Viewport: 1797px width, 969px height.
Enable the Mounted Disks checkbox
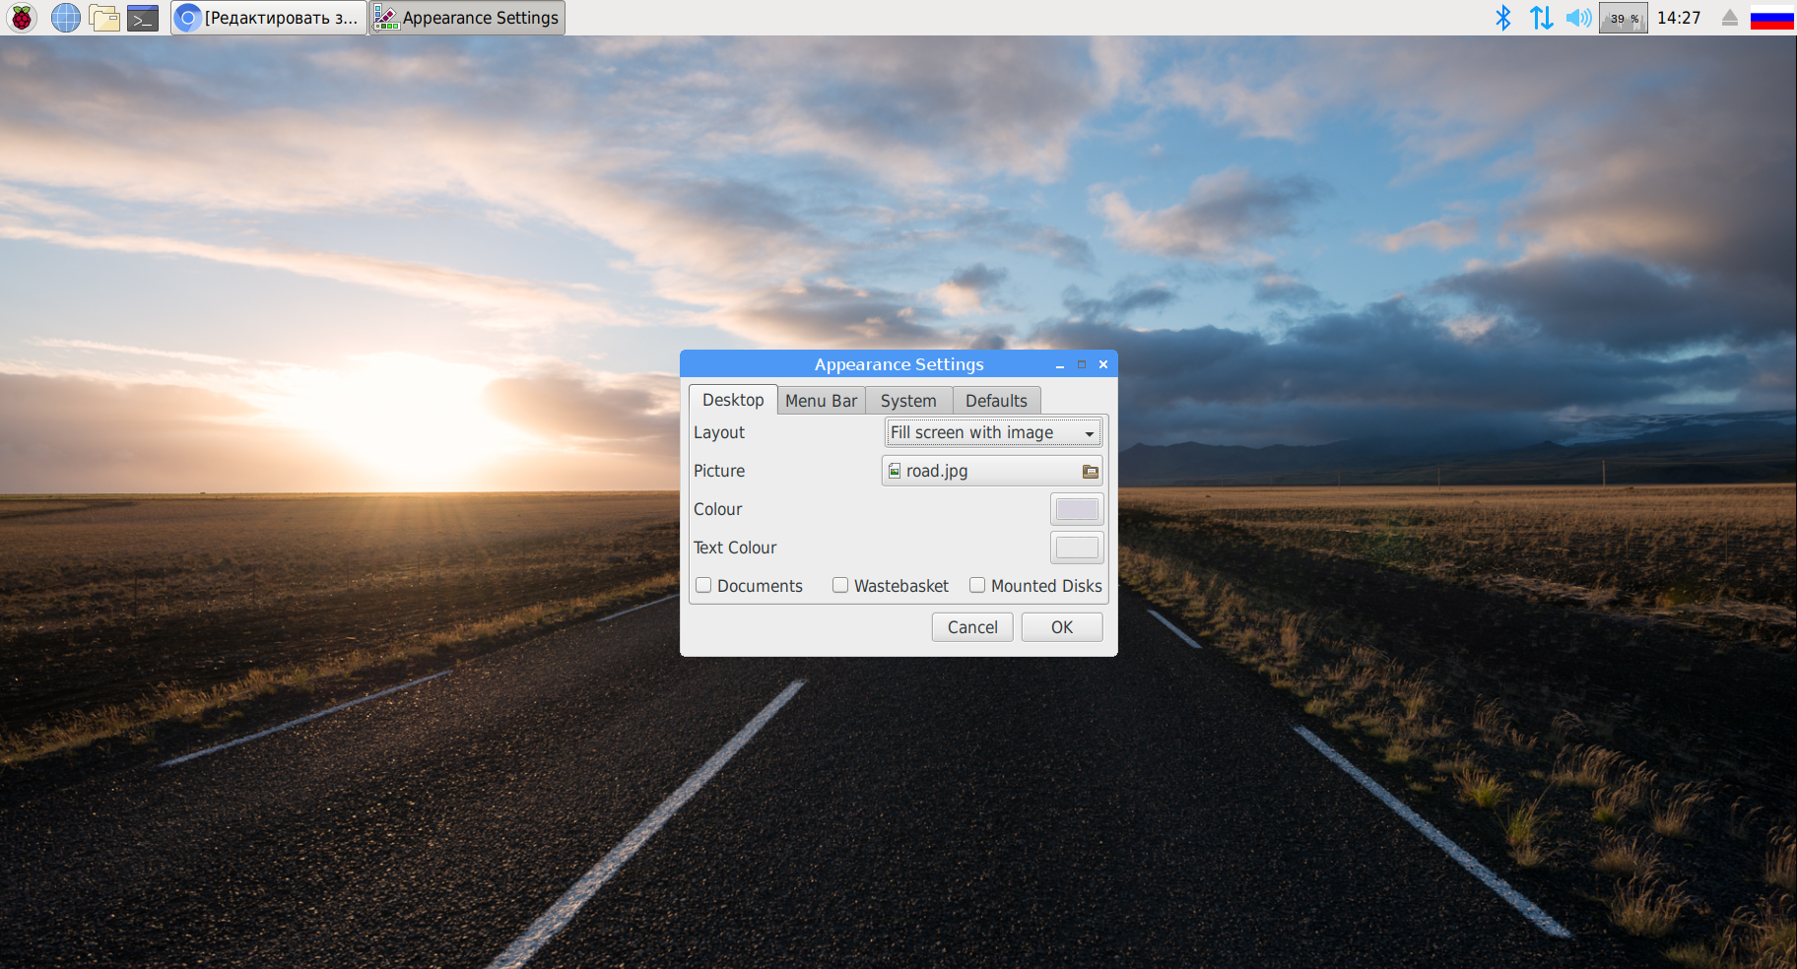(977, 585)
